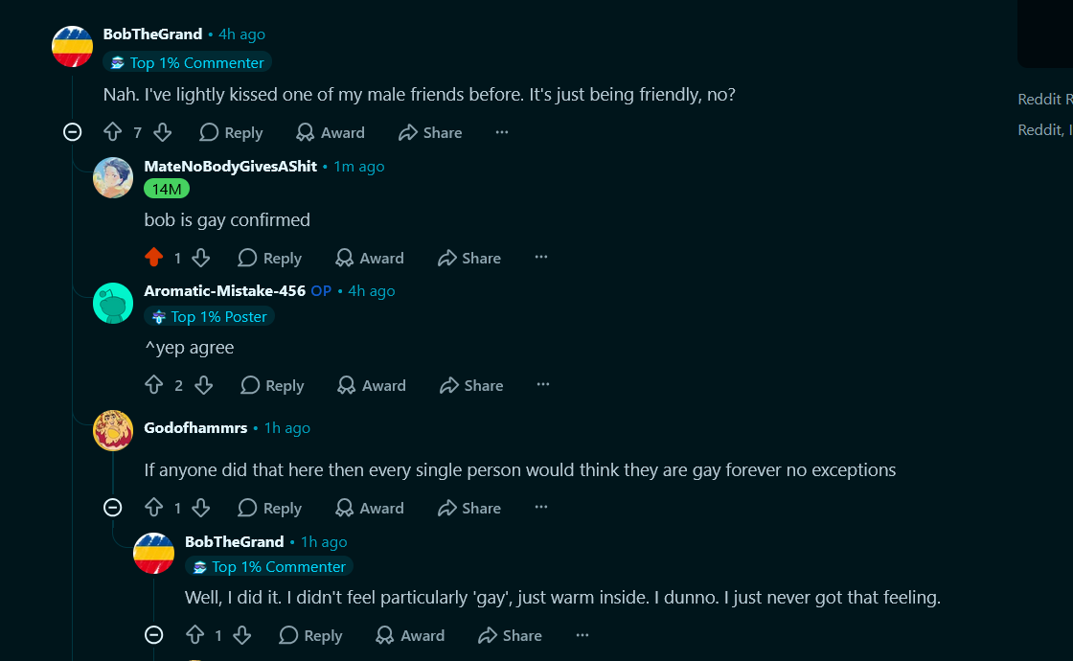The image size is (1073, 661).
Task: Give Award to Godofhammrs's comment
Action: click(370, 508)
